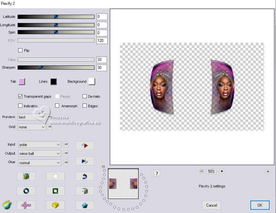Open the Grid dropdown

click(32, 127)
